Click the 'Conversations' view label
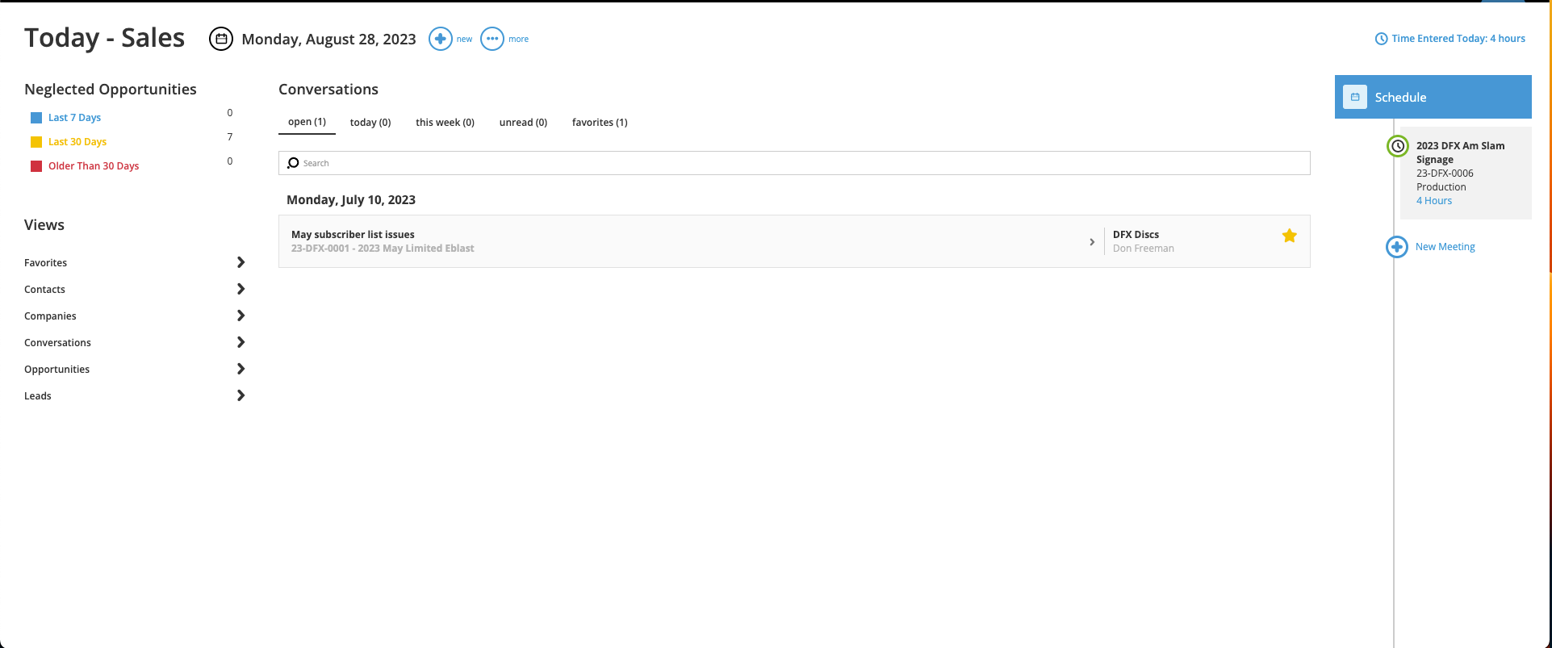 tap(57, 343)
